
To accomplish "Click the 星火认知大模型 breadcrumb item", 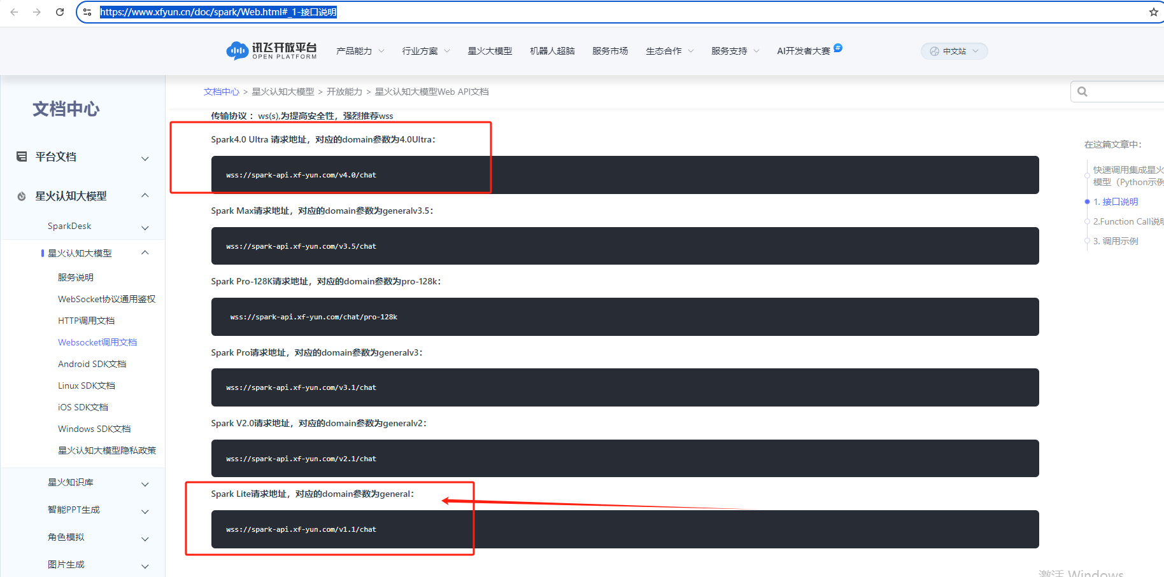I will tap(283, 92).
